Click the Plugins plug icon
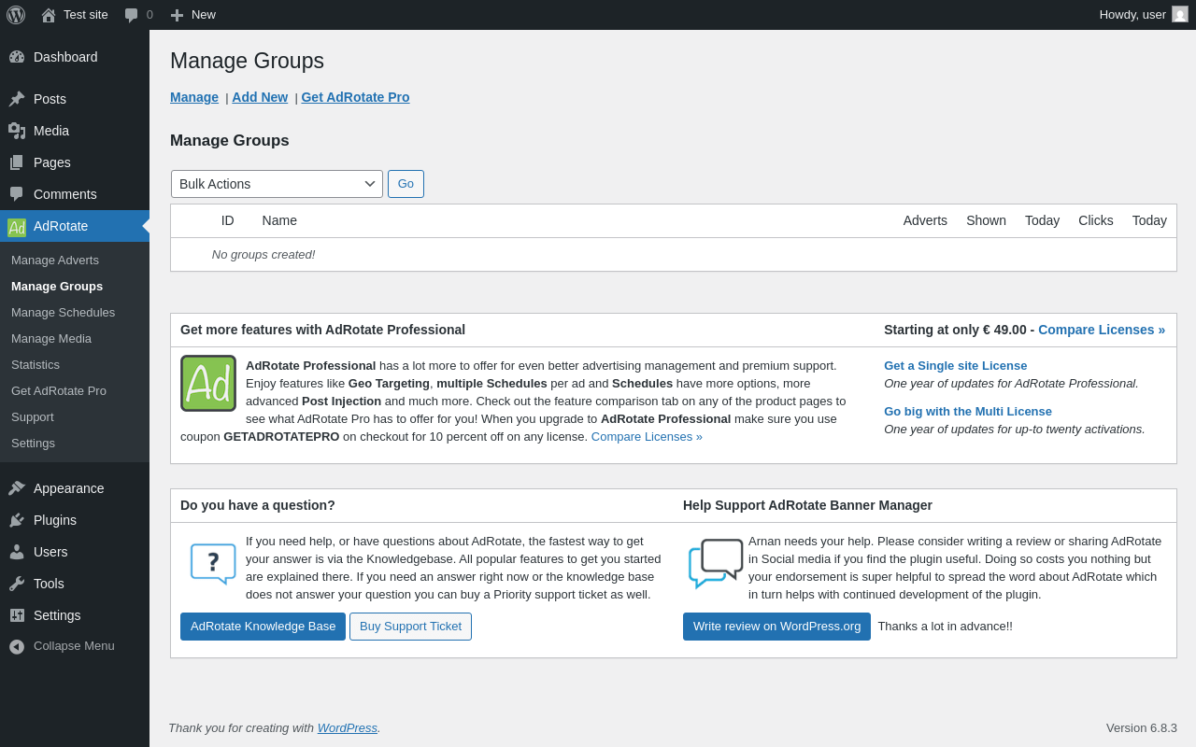 point(17,520)
